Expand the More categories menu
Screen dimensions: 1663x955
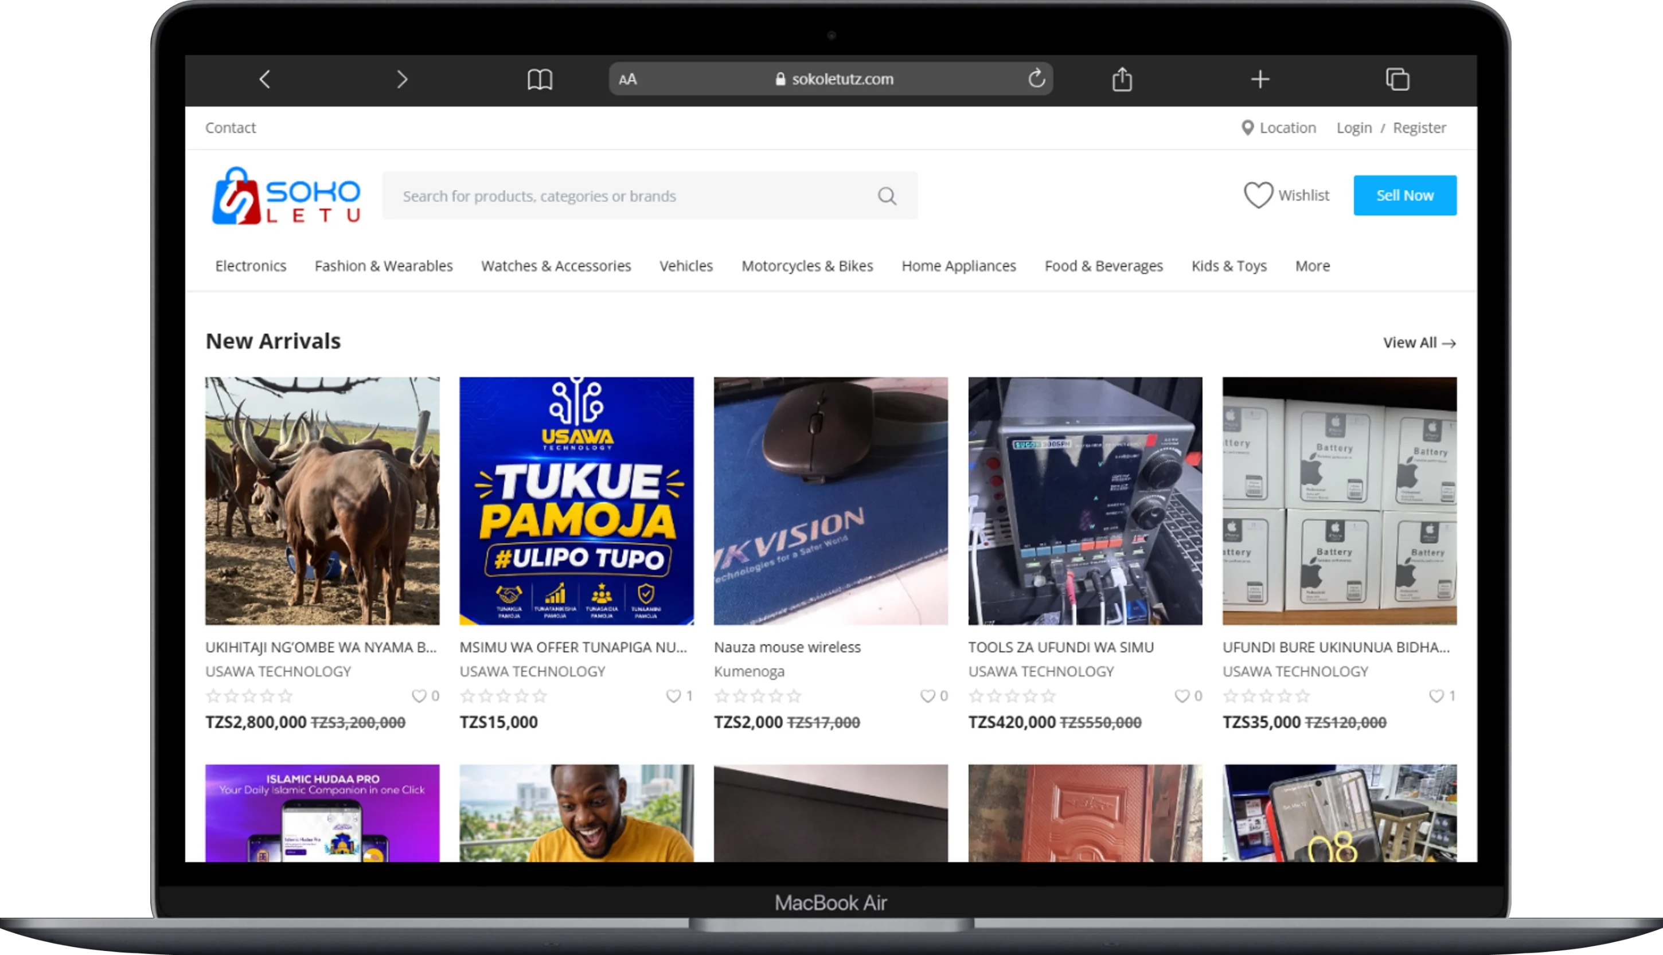[1312, 265]
